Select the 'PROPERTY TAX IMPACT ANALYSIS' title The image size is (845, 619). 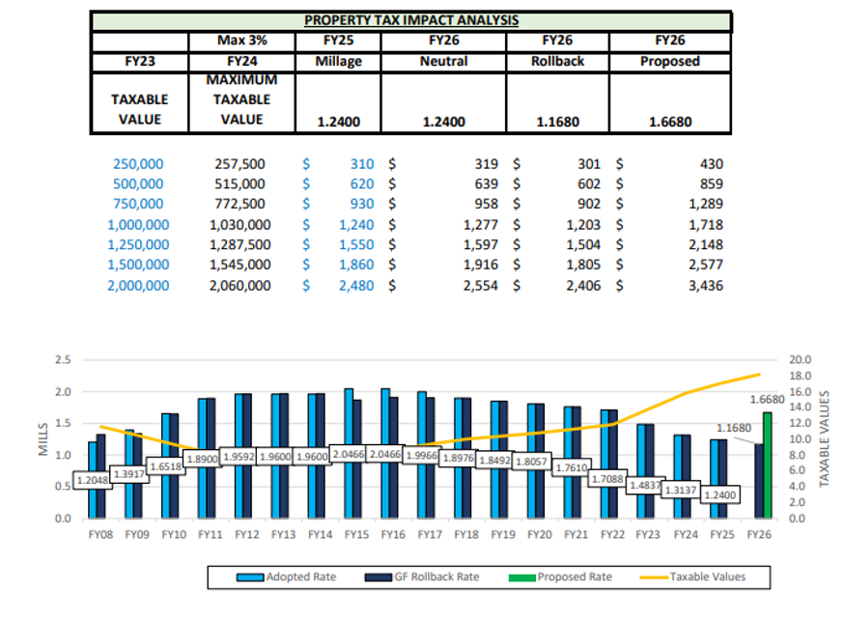pos(411,20)
